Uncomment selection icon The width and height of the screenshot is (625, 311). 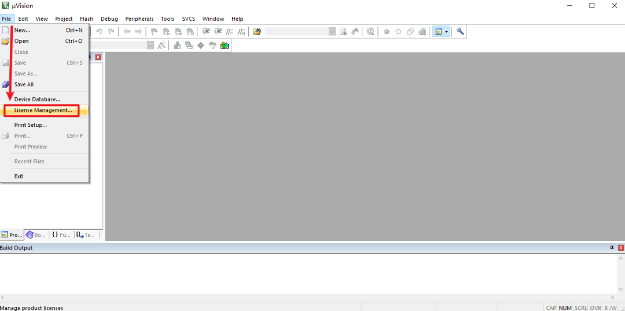tap(241, 31)
